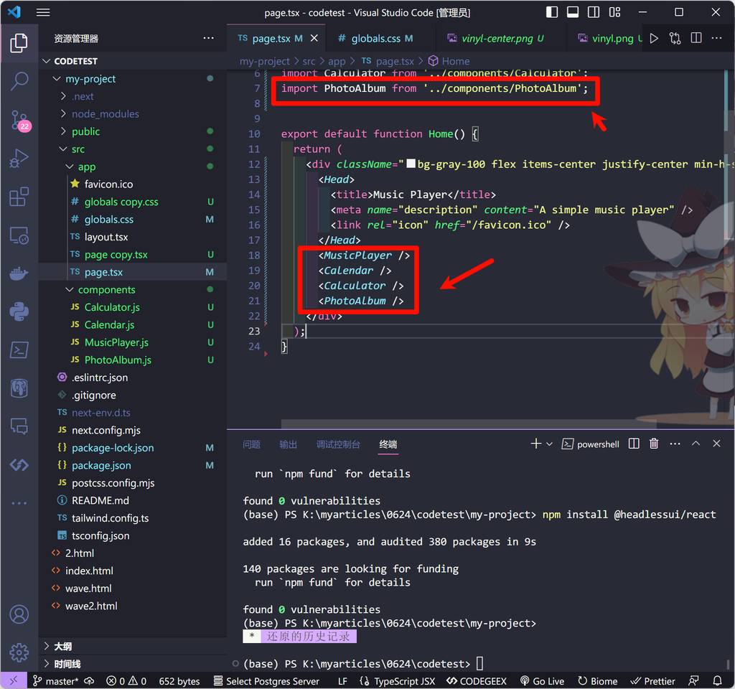This screenshot has height=689, width=735.
Task: Open the new terminal launch profile dropdown
Action: point(549,444)
